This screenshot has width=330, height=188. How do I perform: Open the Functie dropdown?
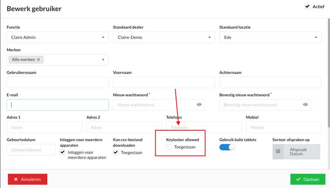[58, 37]
